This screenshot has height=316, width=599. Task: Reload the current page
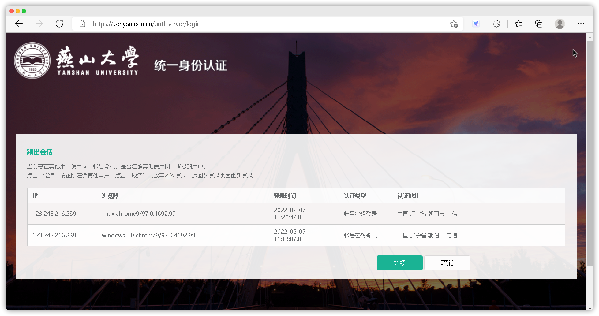tap(59, 24)
